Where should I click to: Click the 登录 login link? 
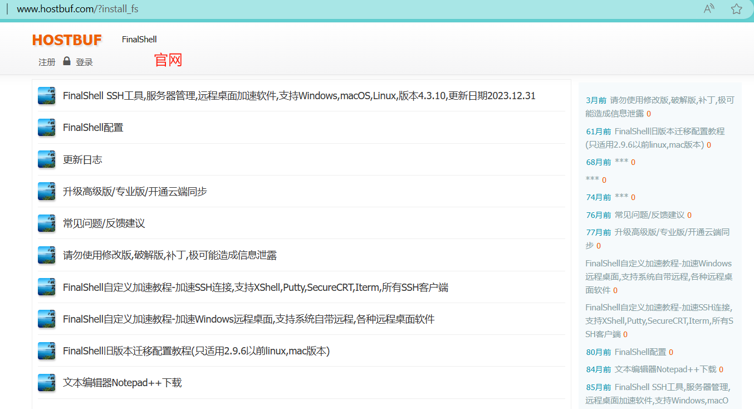[x=85, y=62]
